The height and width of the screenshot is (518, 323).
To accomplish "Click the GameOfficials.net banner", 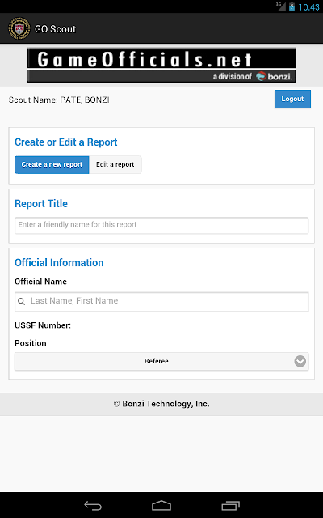I will pos(161,65).
